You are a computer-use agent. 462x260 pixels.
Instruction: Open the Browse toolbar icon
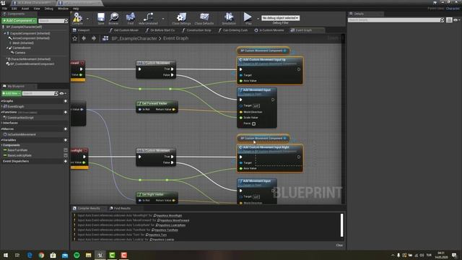point(114,17)
